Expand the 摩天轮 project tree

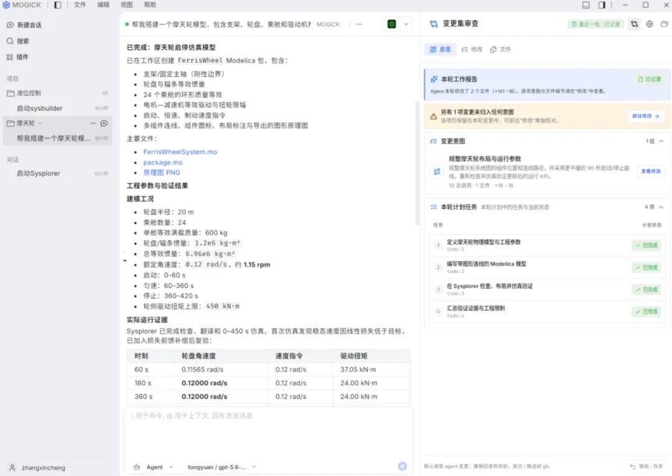tap(40, 123)
